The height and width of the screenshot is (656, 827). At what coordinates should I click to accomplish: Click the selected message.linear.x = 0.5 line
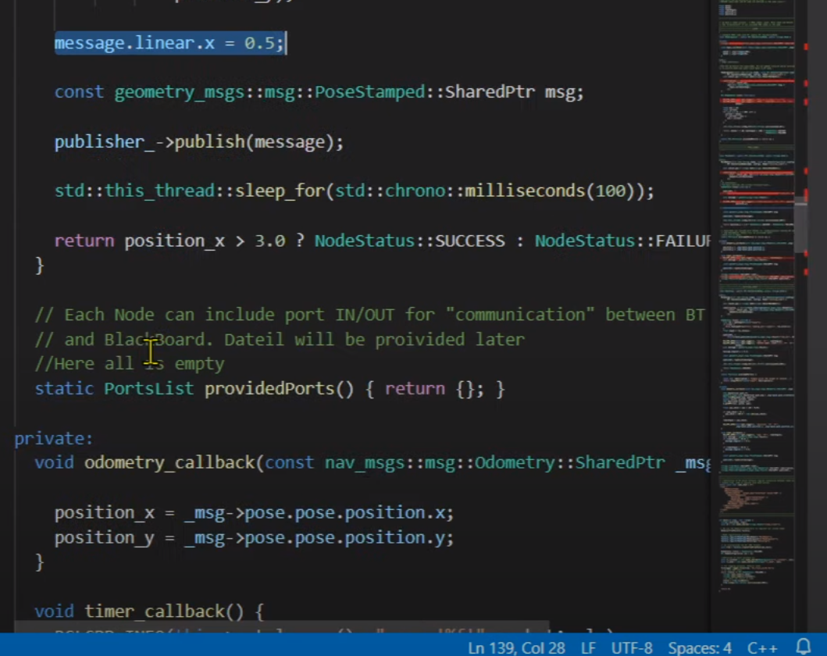coord(169,43)
